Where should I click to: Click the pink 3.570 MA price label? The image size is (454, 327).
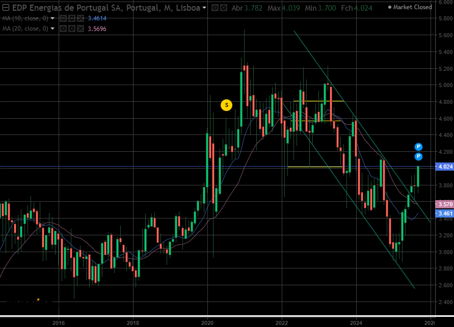point(445,204)
